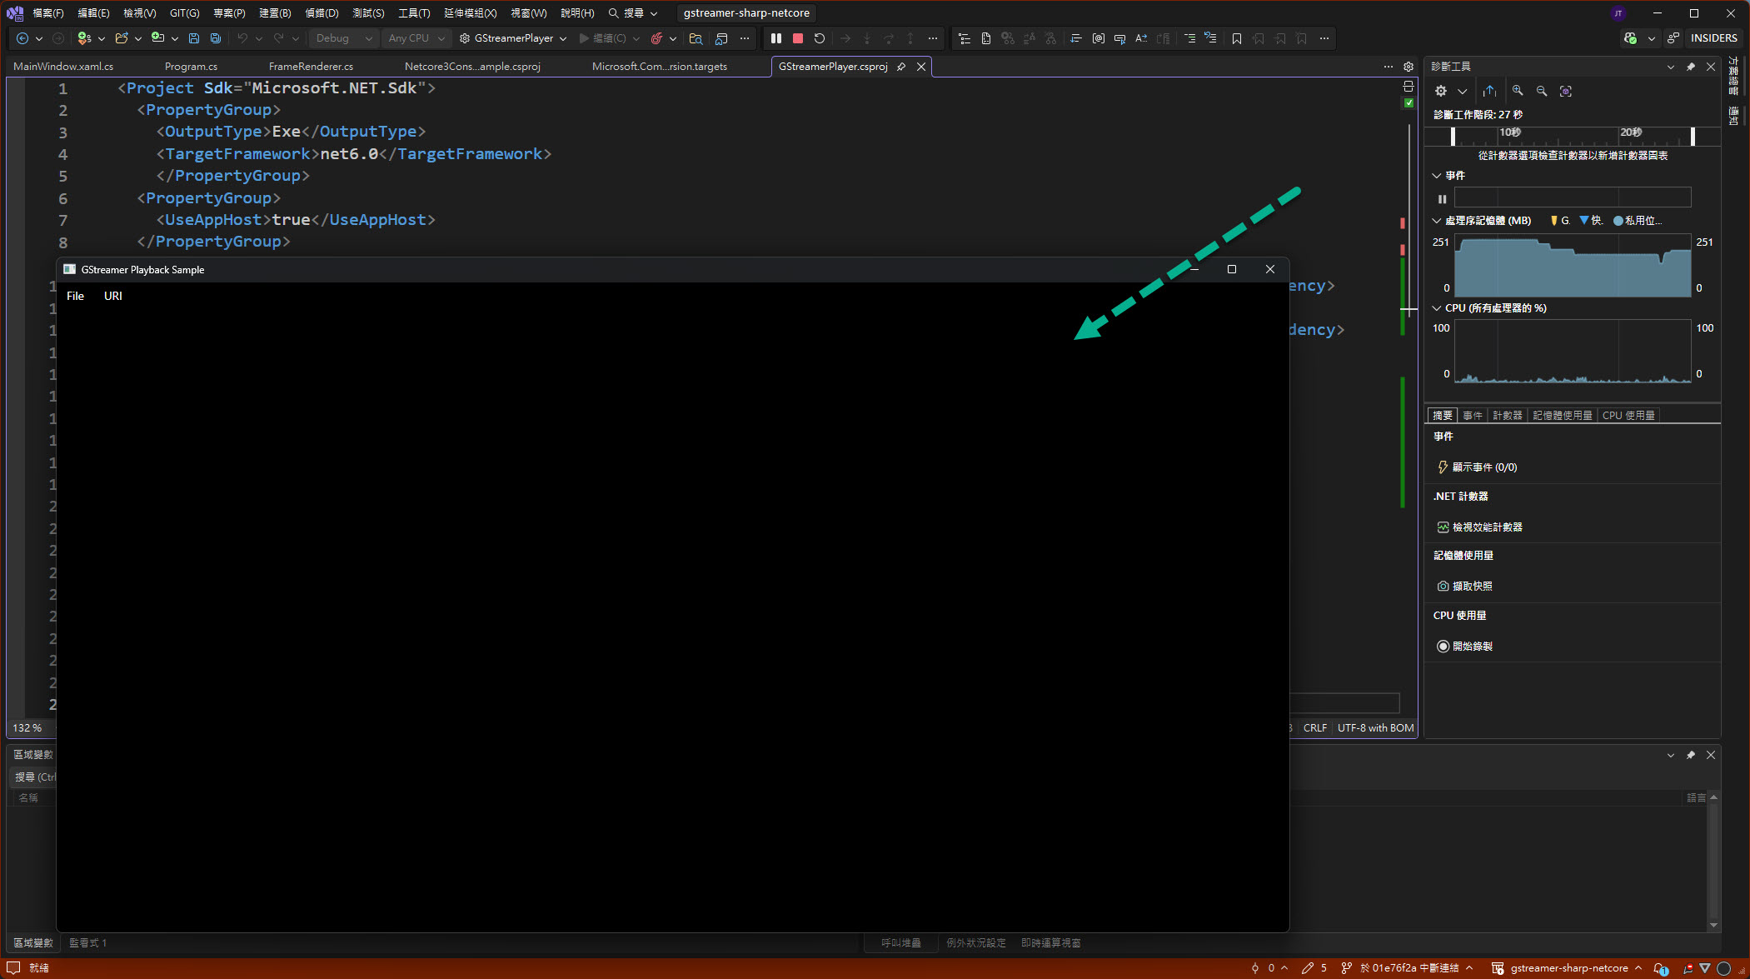Open the Debug configuration dropdown
The width and height of the screenshot is (1750, 979).
345,38
